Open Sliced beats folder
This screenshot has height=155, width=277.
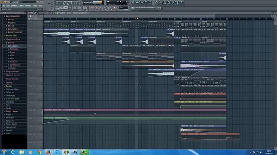click(x=11, y=124)
